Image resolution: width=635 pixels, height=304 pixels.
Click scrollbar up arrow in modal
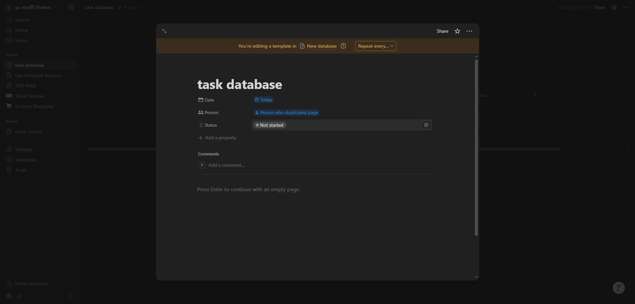pos(476,57)
